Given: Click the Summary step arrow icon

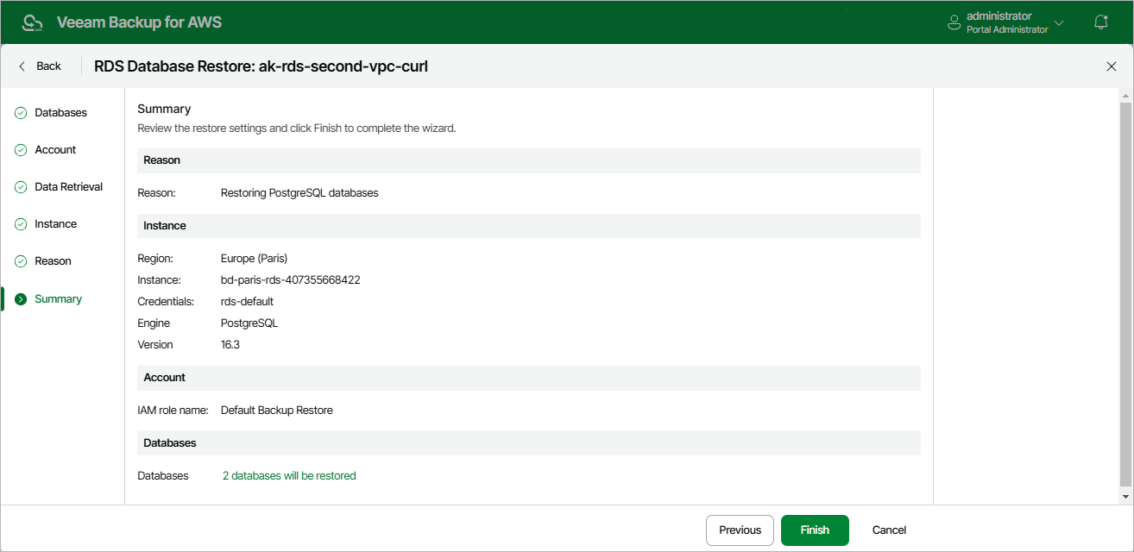Looking at the screenshot, I should (x=21, y=299).
